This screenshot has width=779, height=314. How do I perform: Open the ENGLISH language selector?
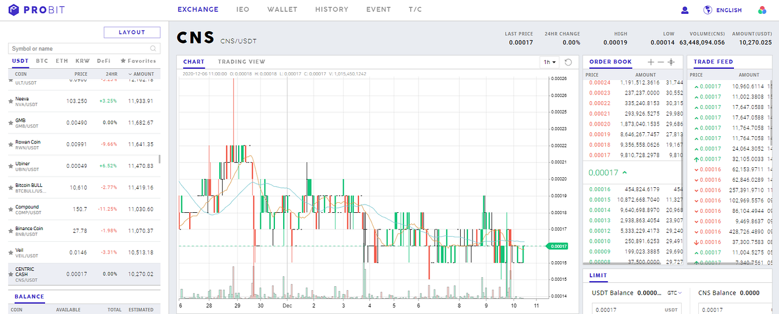click(x=729, y=10)
